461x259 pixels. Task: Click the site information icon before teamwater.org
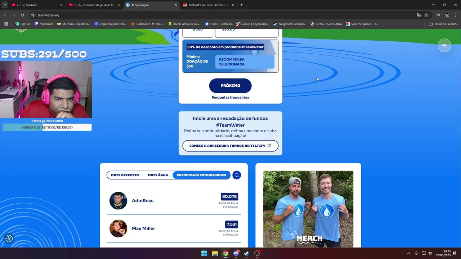(33, 15)
